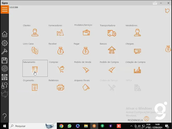Open the Orçamento document icon
Image resolution: width=172 pixels, height=129 pixels.
[35, 87]
